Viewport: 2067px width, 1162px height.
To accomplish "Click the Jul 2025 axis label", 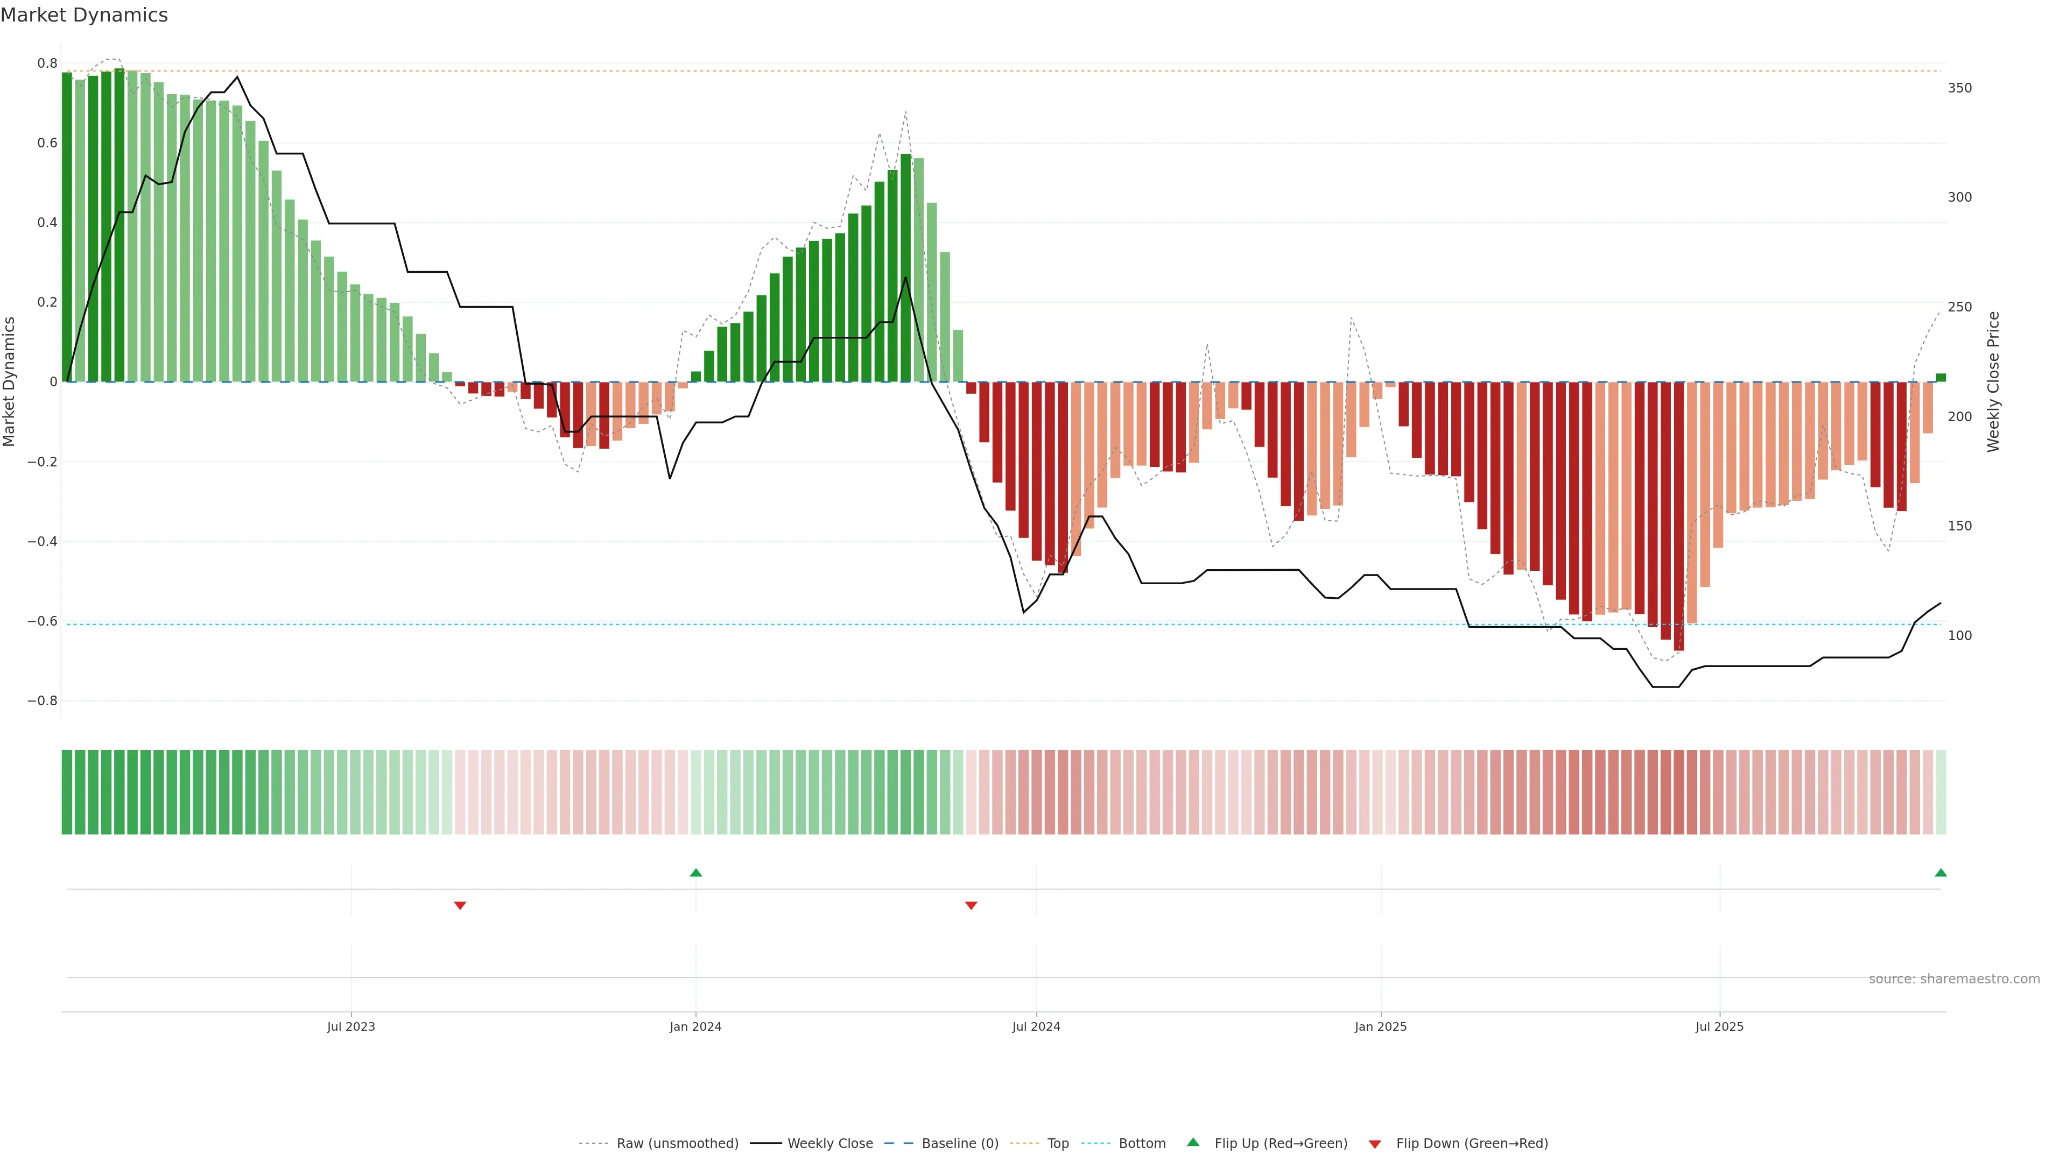I will [x=1719, y=1026].
